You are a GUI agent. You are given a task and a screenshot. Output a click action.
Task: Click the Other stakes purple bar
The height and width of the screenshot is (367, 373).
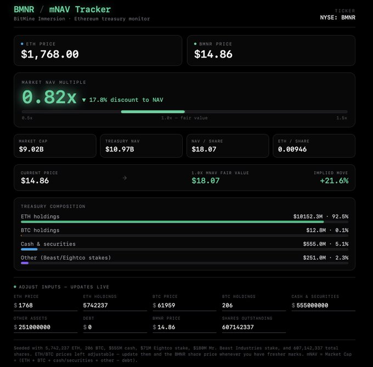tap(25, 263)
